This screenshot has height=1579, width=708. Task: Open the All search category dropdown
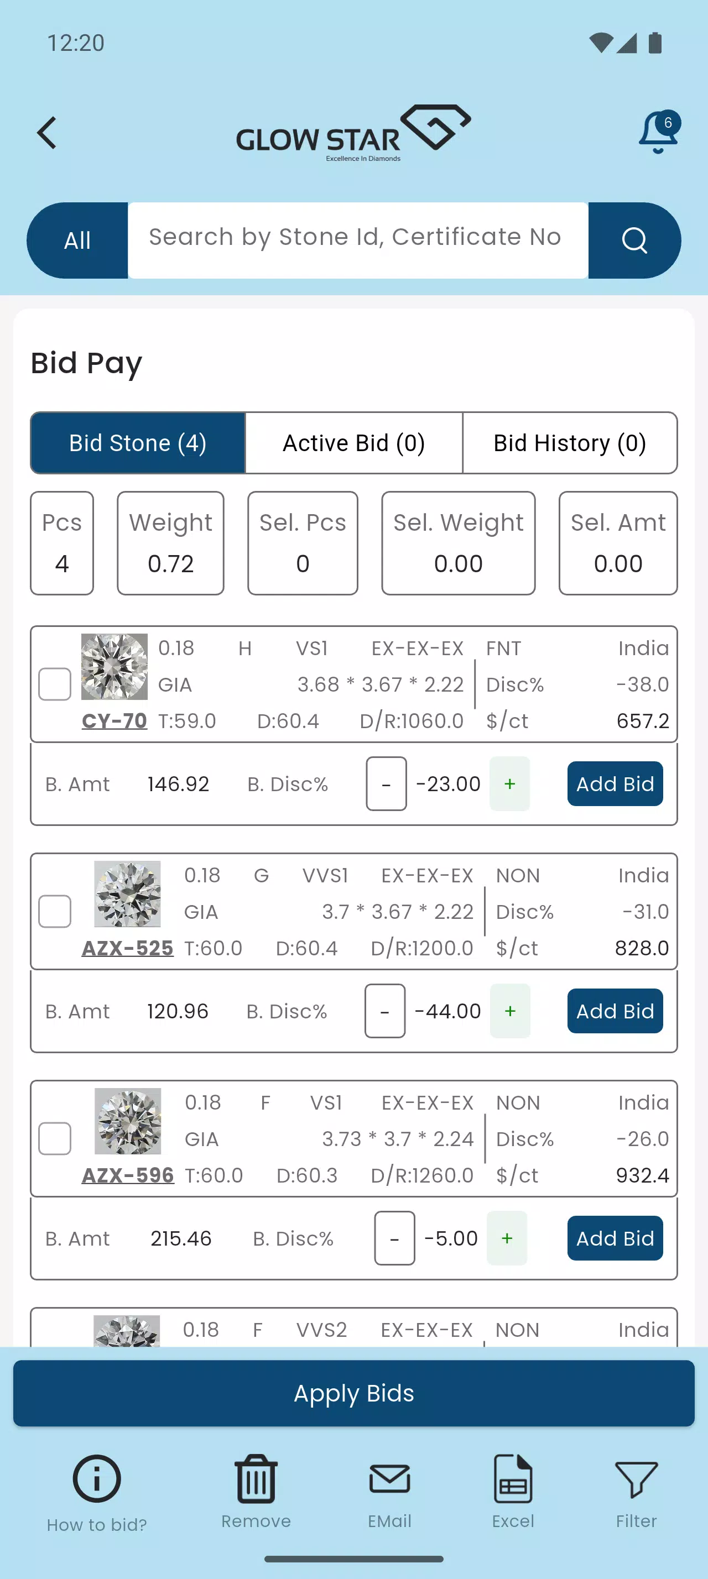pyautogui.click(x=78, y=240)
